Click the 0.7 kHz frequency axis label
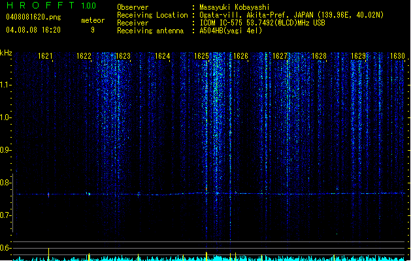 5,215
